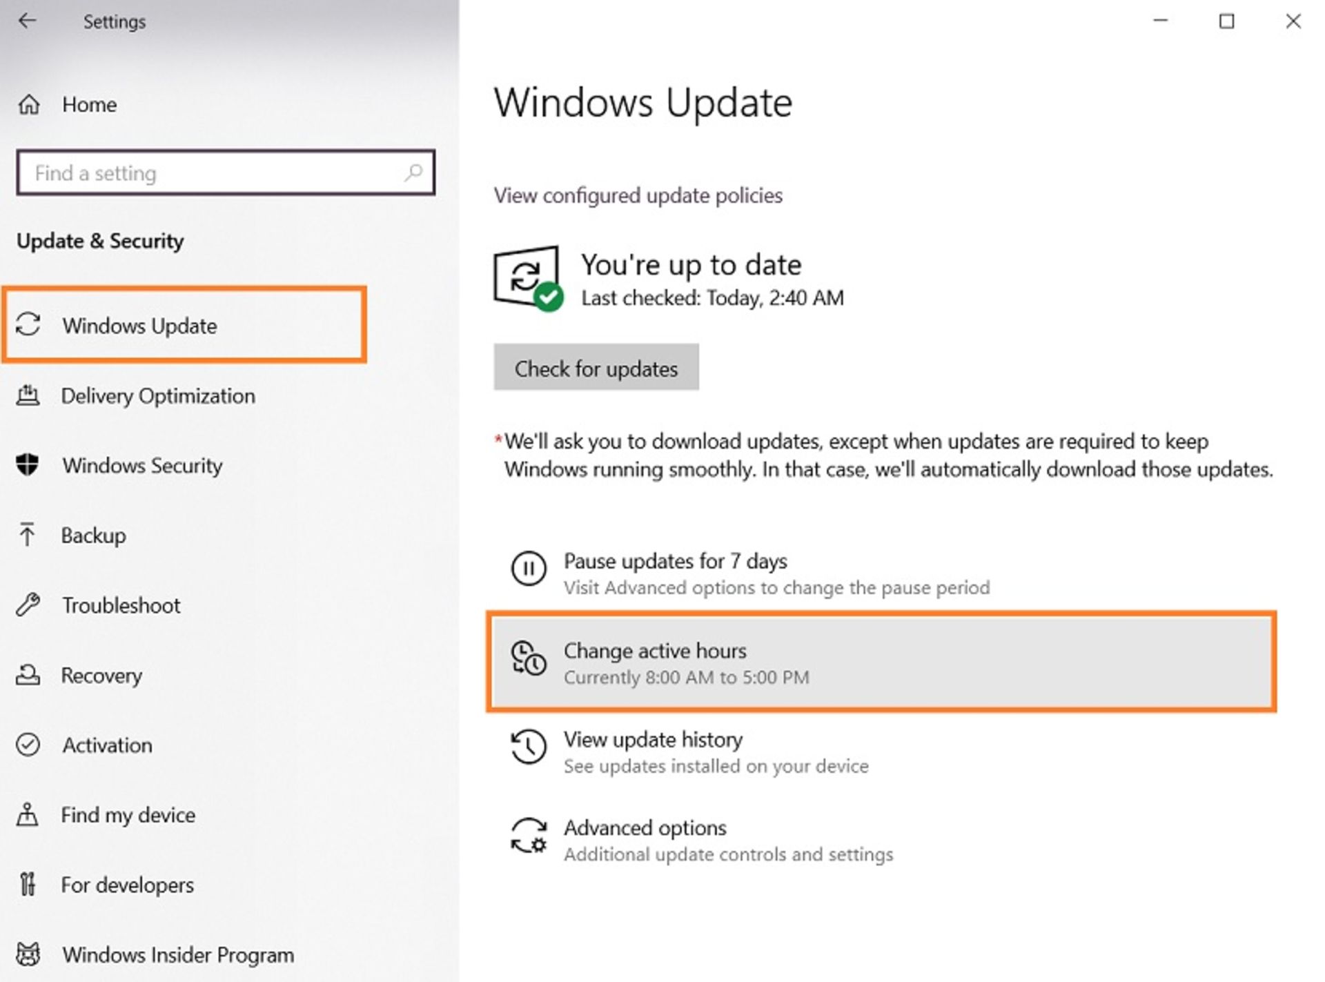Open Change active hours option
The image size is (1325, 982).
click(882, 662)
